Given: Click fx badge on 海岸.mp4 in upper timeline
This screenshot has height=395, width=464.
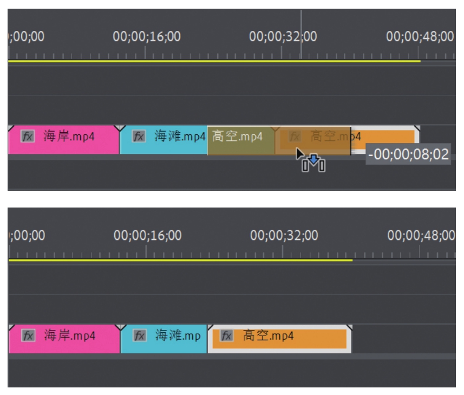Looking at the screenshot, I should click(x=27, y=137).
